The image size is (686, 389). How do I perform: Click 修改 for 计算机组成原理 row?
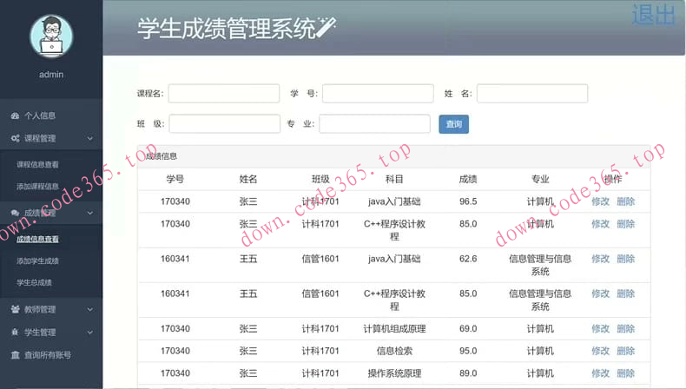tap(600, 328)
